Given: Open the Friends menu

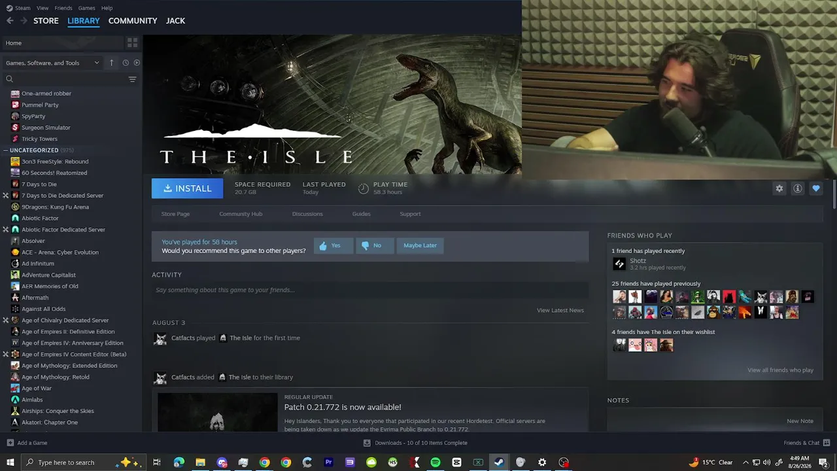Looking at the screenshot, I should [63, 8].
